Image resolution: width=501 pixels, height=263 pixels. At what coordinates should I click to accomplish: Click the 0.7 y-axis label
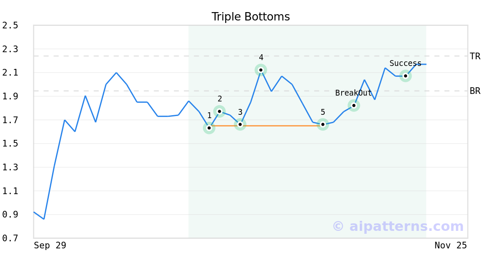click(x=10, y=238)
